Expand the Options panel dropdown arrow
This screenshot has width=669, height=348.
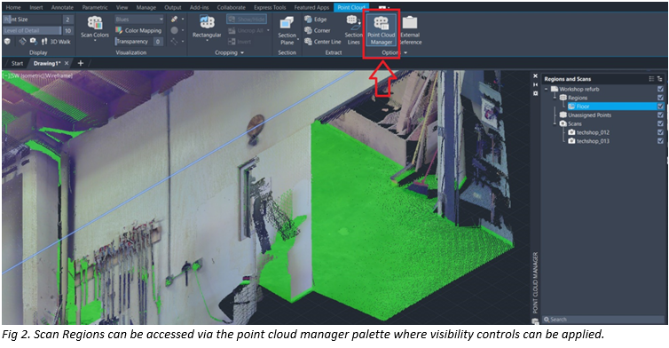coord(405,52)
